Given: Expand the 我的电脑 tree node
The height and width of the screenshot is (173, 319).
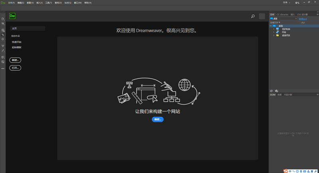Looking at the screenshot, I should 274,29.
